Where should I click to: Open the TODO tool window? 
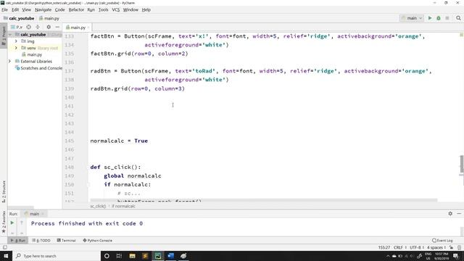[x=41, y=240]
